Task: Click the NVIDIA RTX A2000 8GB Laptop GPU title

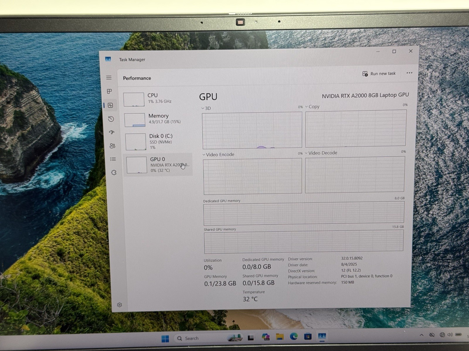Action: click(365, 95)
